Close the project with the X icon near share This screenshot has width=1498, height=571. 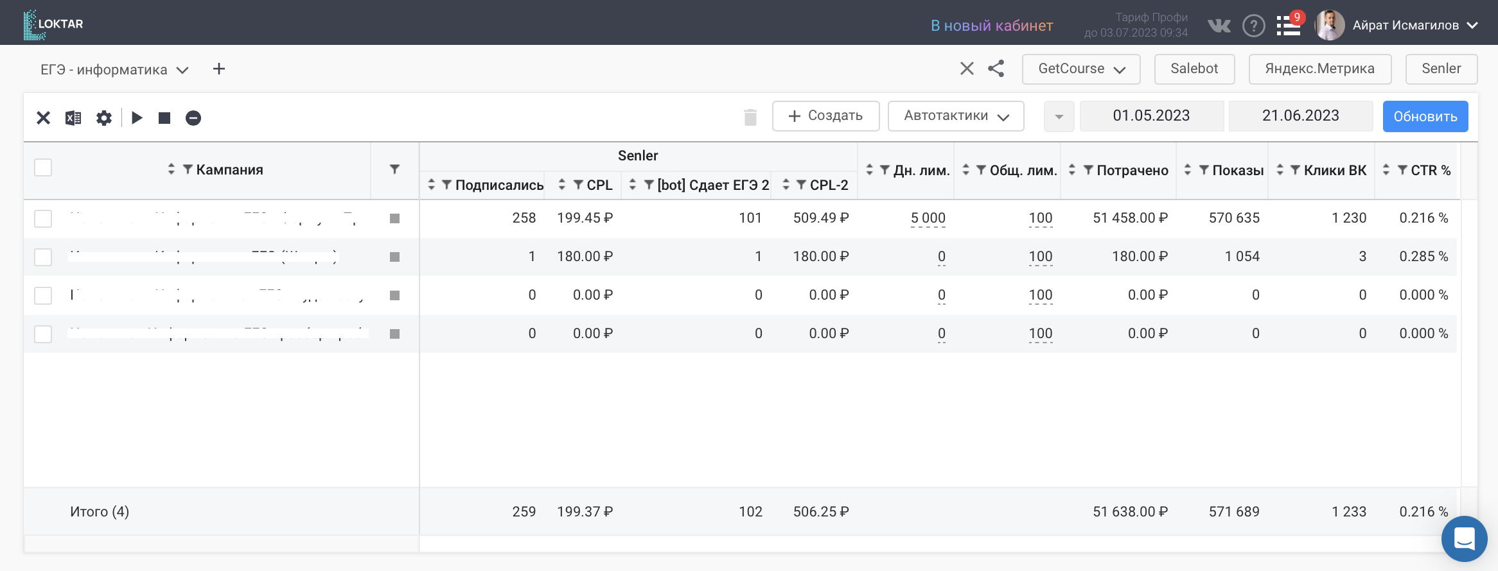[967, 69]
